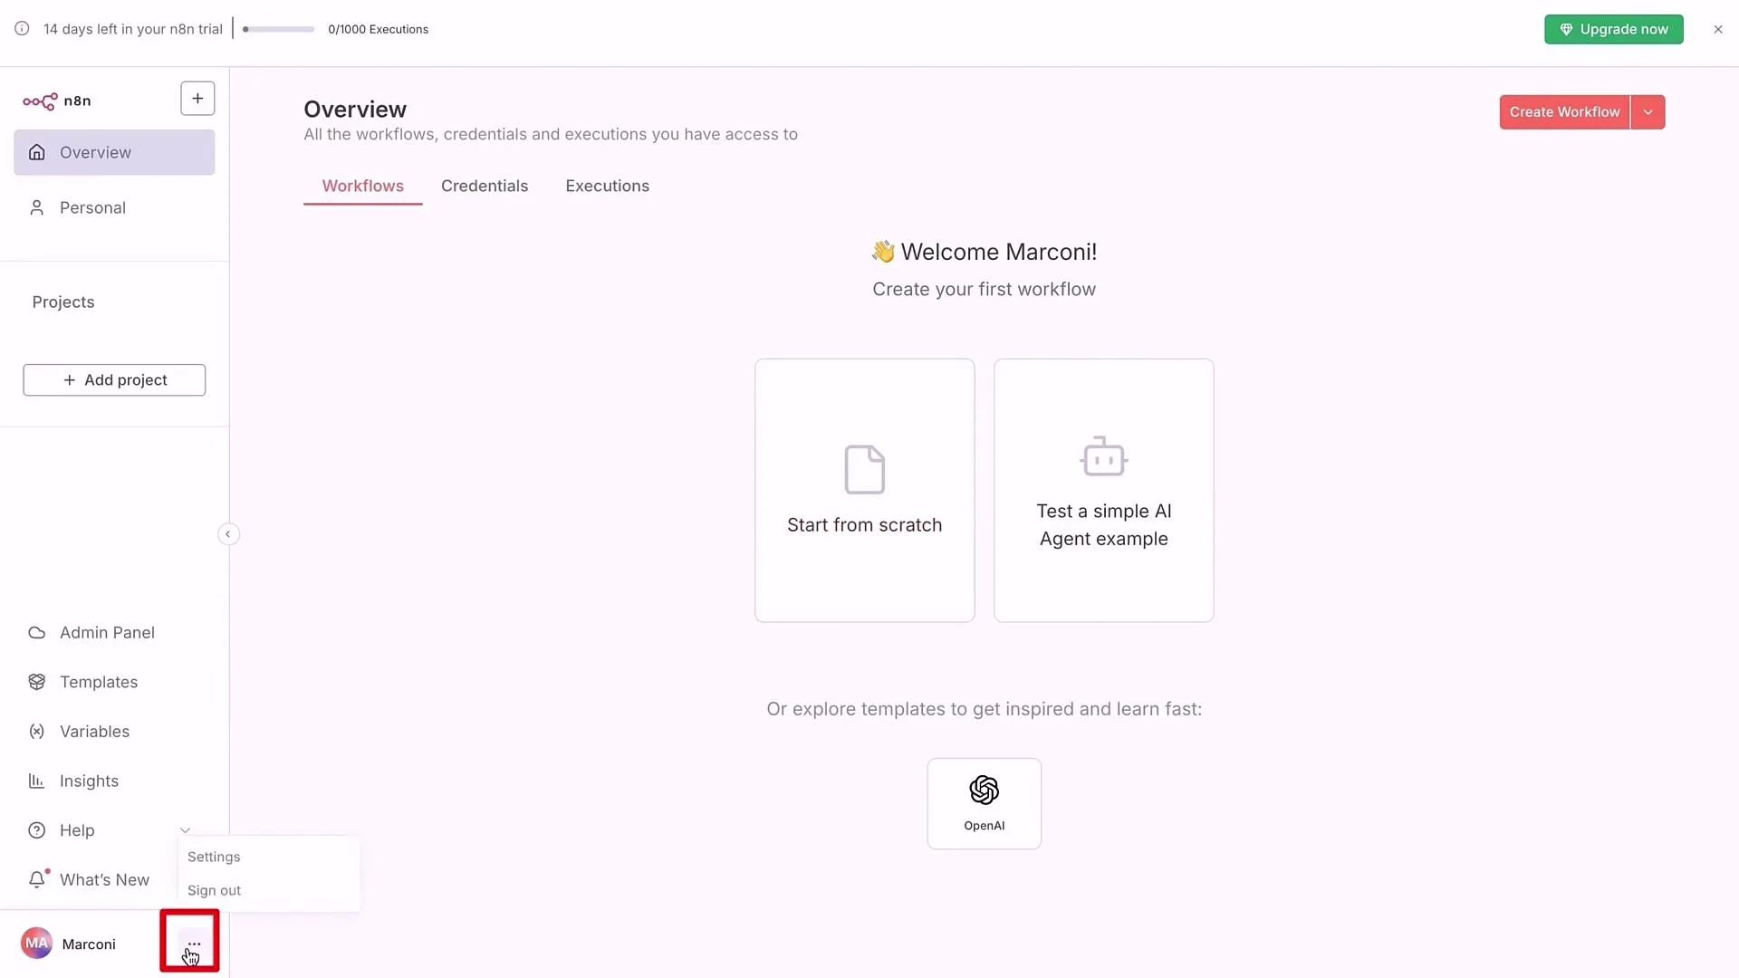The width and height of the screenshot is (1739, 978).
Task: Choose Start from scratch card
Action: point(865,491)
